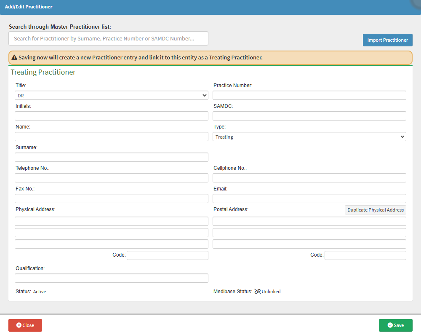The width and height of the screenshot is (421, 335).
Task: Focus the Name input field
Action: click(112, 137)
